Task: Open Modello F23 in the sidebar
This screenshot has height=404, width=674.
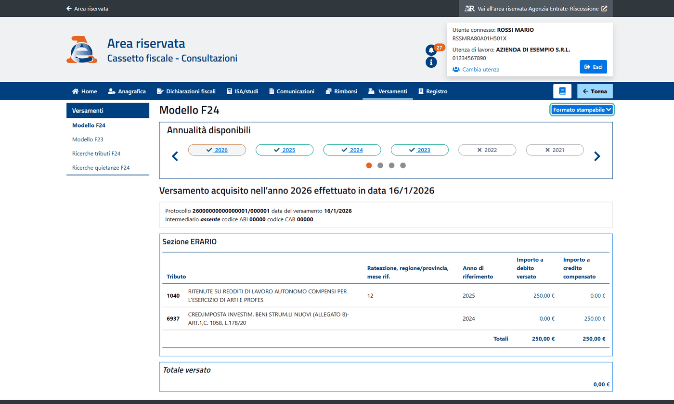Action: pos(88,139)
